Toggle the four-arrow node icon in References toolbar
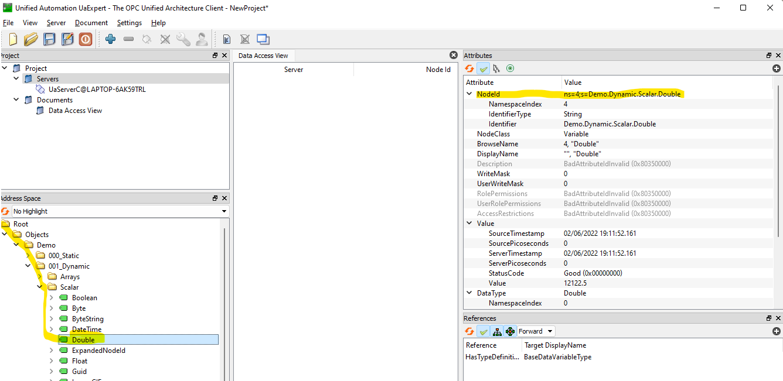783x381 pixels. [x=510, y=331]
